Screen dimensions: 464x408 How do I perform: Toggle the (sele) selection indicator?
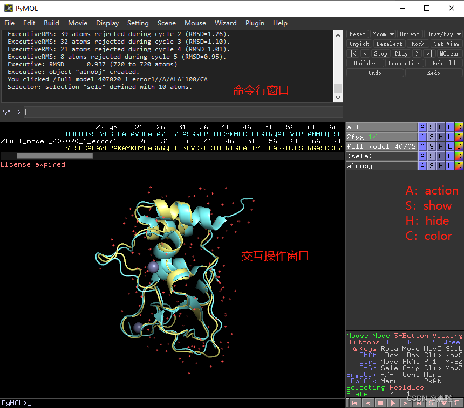pos(381,156)
